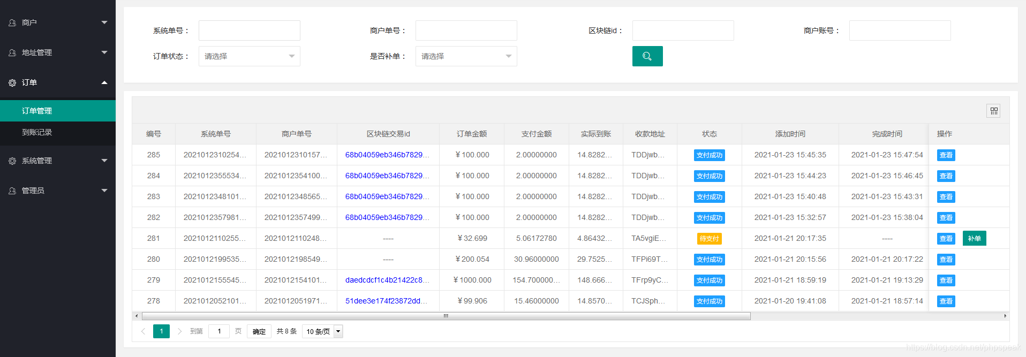
Task: Click 查看 button for order 278
Action: coord(946,301)
